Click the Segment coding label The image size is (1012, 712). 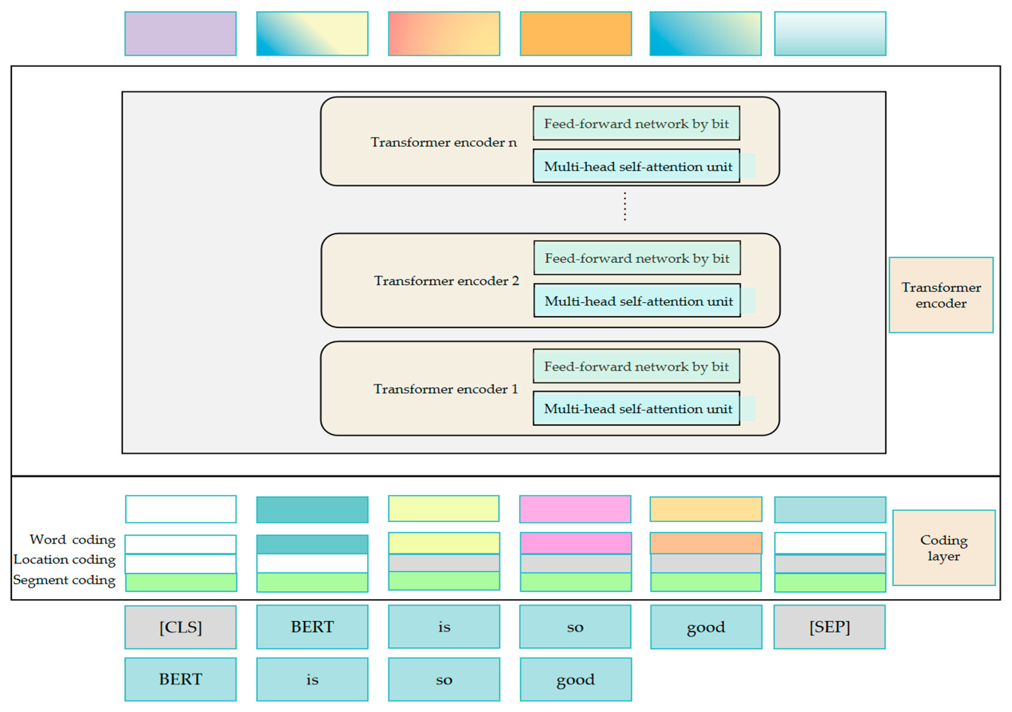click(x=64, y=580)
